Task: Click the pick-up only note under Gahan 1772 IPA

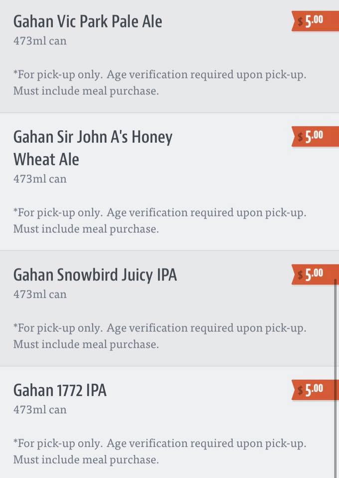Action: pyautogui.click(x=160, y=443)
